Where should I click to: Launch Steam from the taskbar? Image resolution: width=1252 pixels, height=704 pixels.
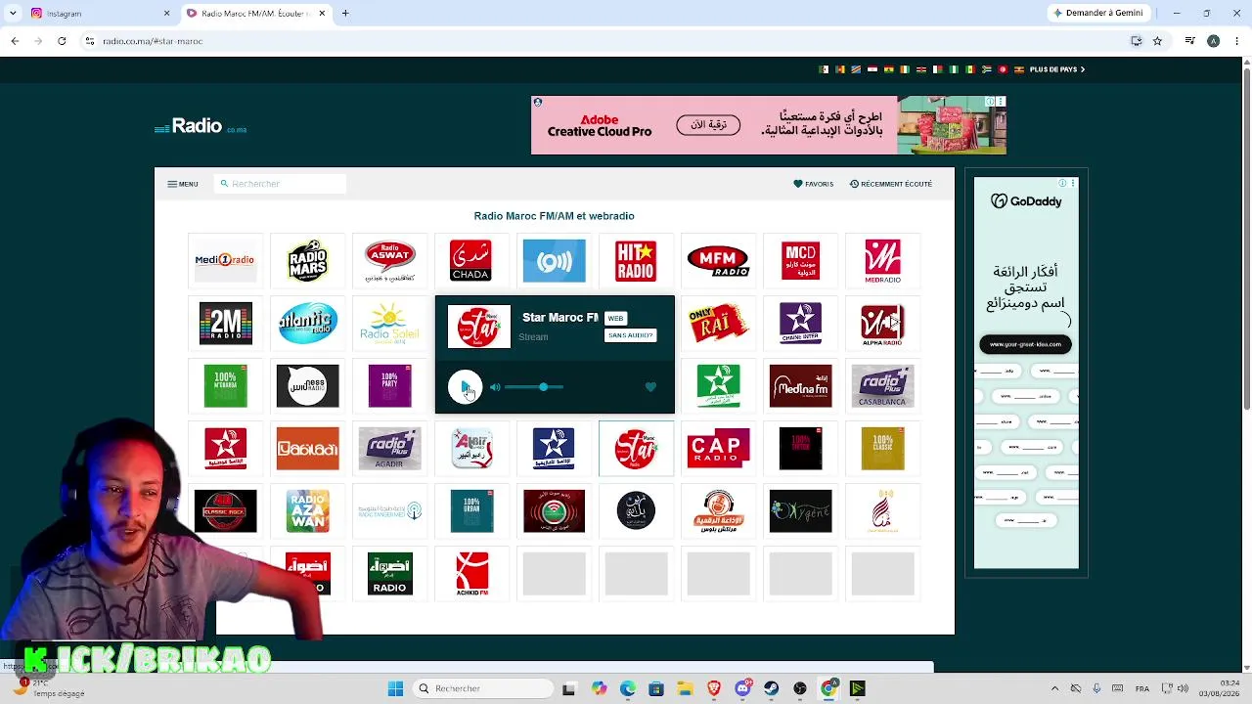(x=772, y=688)
